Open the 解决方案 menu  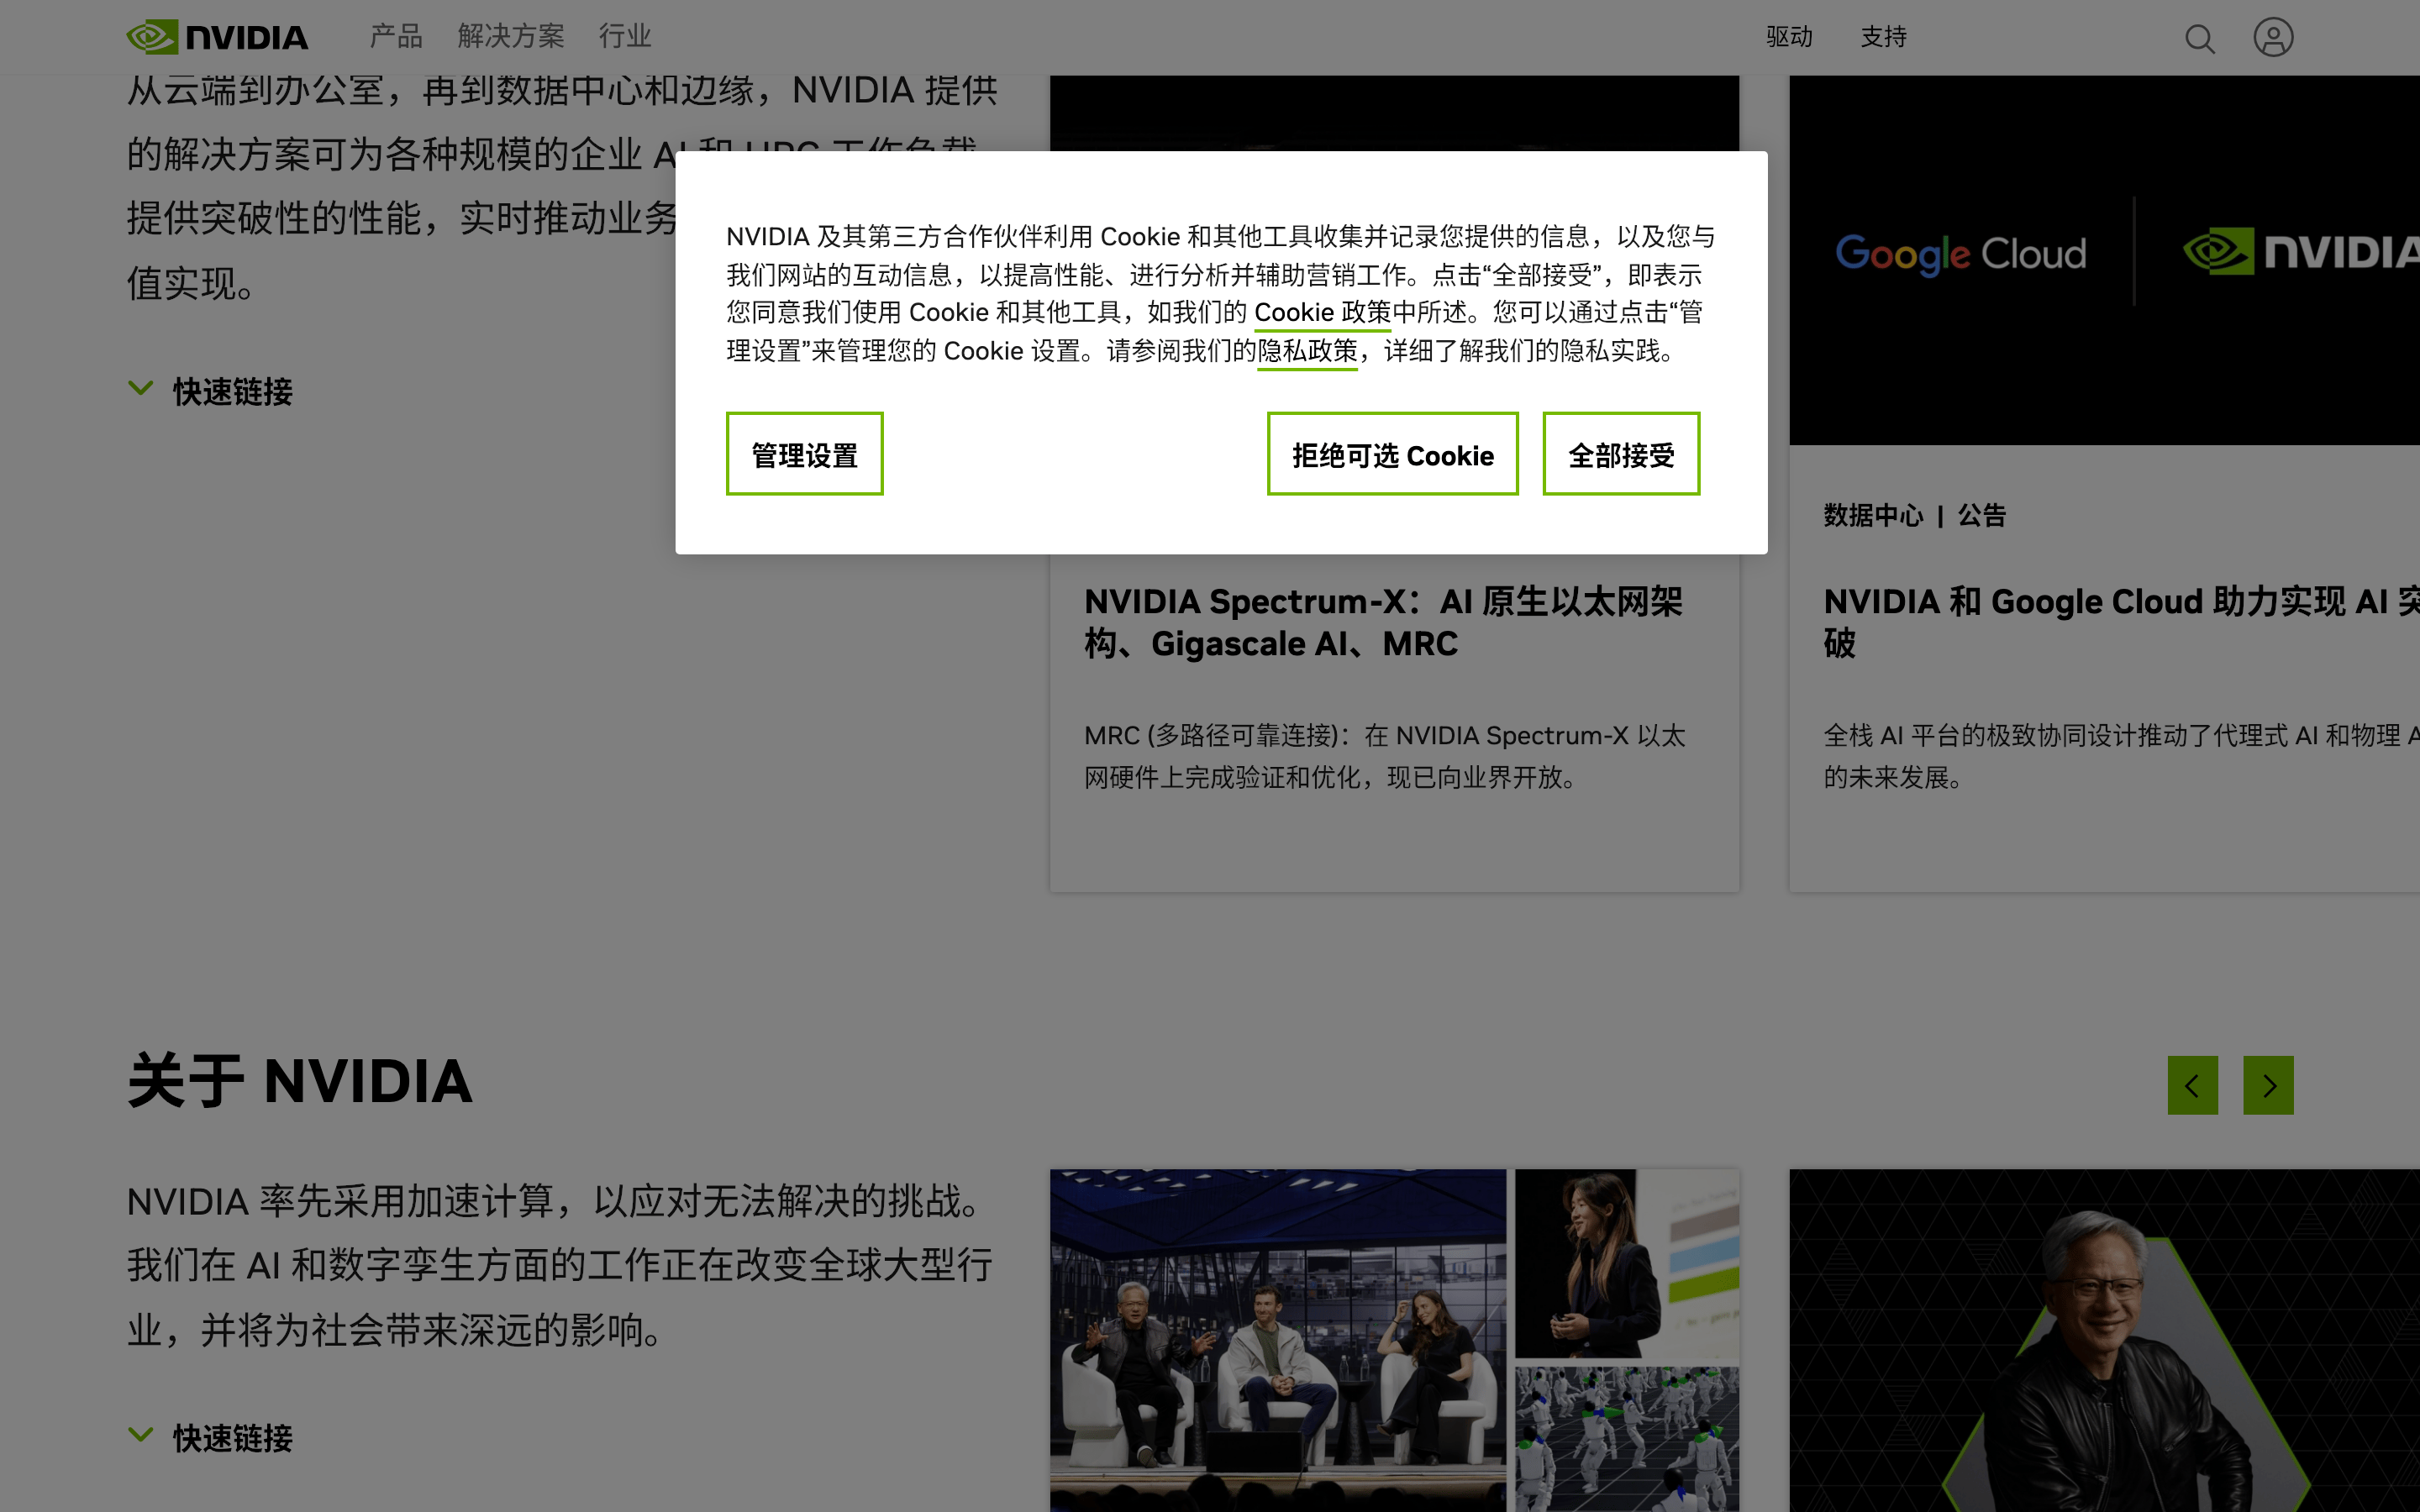pyautogui.click(x=511, y=37)
